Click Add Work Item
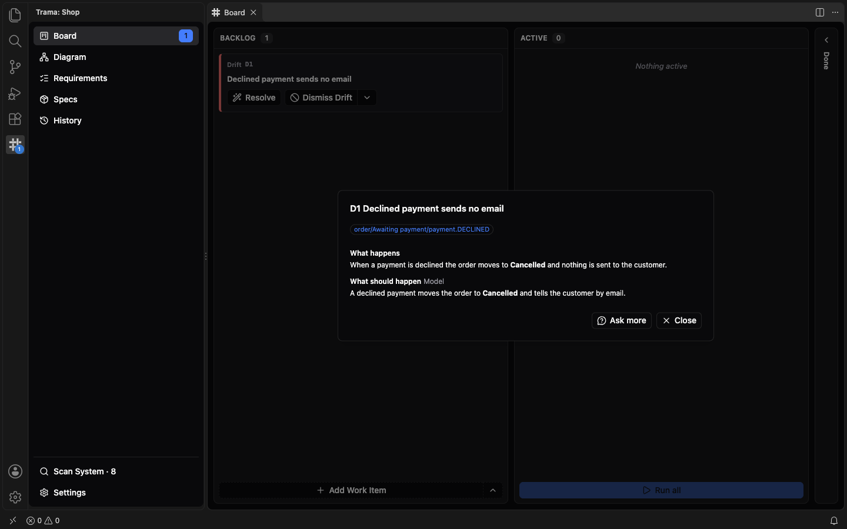This screenshot has height=529, width=847. tap(352, 490)
